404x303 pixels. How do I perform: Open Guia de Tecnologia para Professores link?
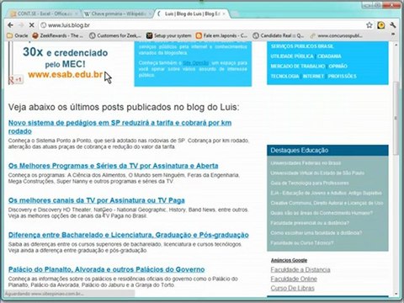[310, 183]
